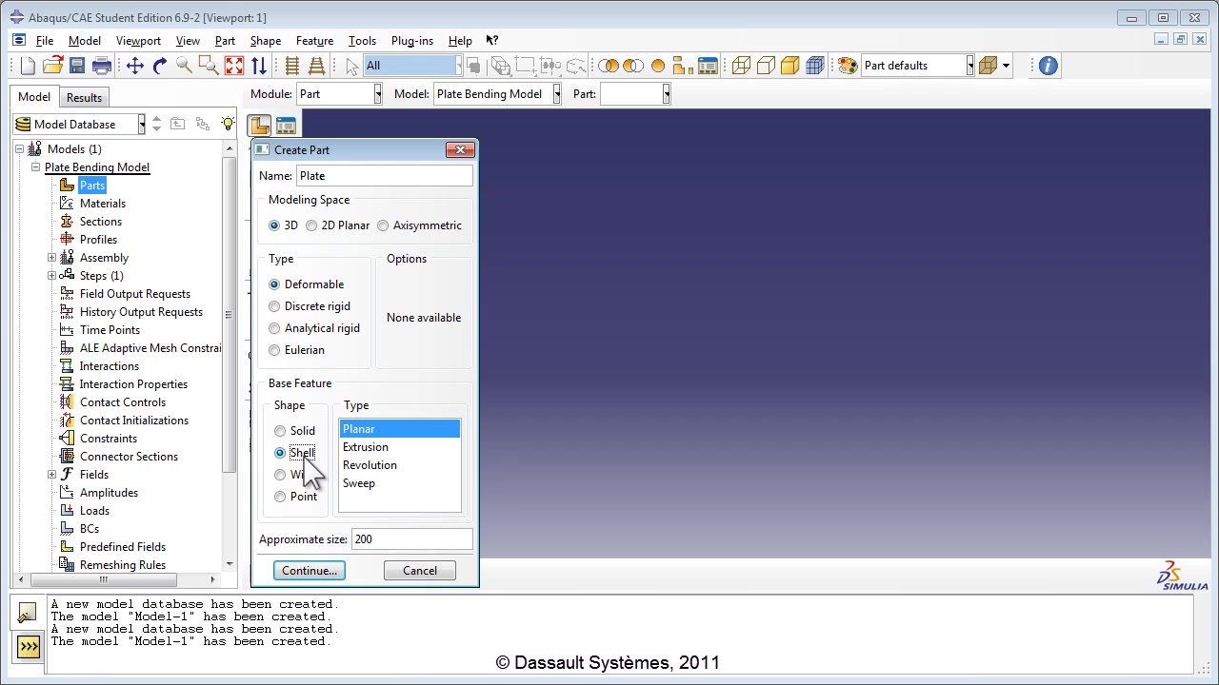Screen dimensions: 1219x685
Task: Click the Pan View tool icon
Action: (x=134, y=66)
